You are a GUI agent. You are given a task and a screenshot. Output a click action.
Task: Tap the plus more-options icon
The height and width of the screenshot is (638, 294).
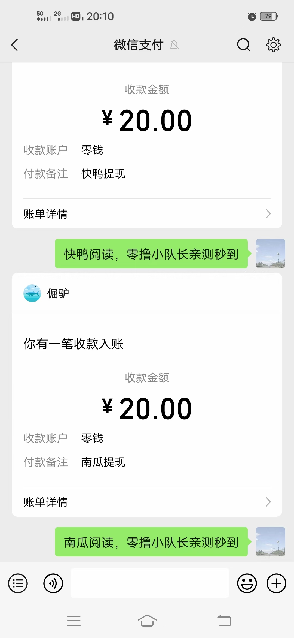[x=276, y=583]
